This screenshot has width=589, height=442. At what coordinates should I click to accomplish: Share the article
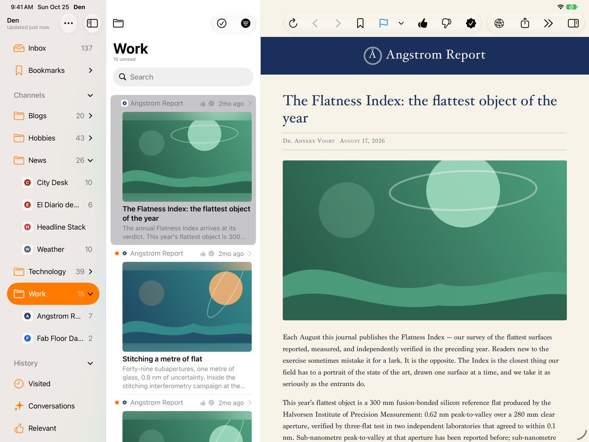(525, 23)
